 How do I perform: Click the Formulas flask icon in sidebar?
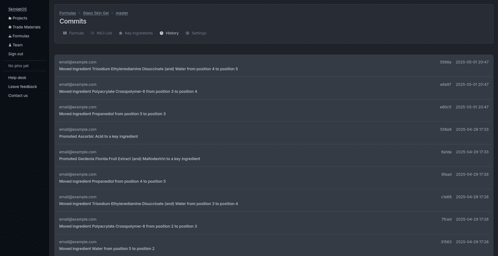pyautogui.click(x=10, y=36)
